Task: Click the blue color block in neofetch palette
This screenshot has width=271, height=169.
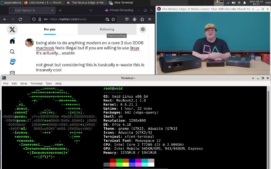Action: [132, 161]
